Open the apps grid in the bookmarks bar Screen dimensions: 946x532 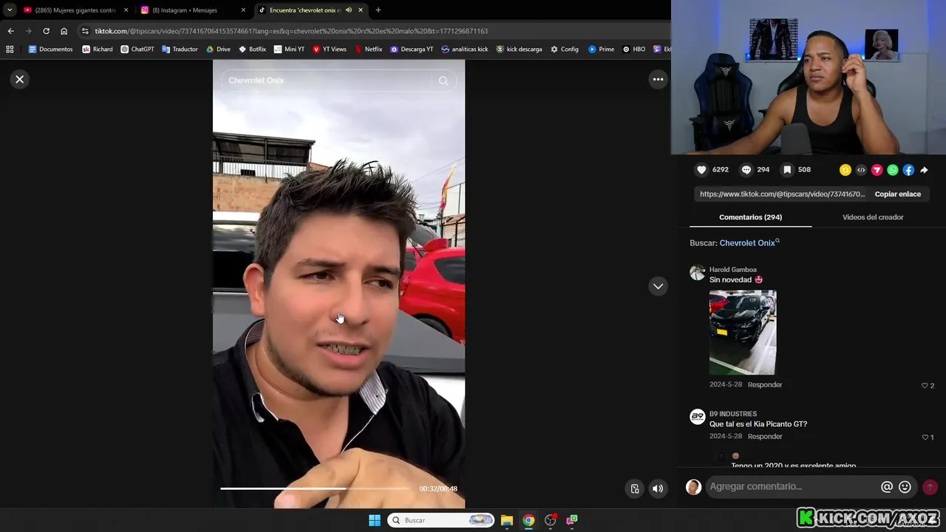[x=10, y=50]
